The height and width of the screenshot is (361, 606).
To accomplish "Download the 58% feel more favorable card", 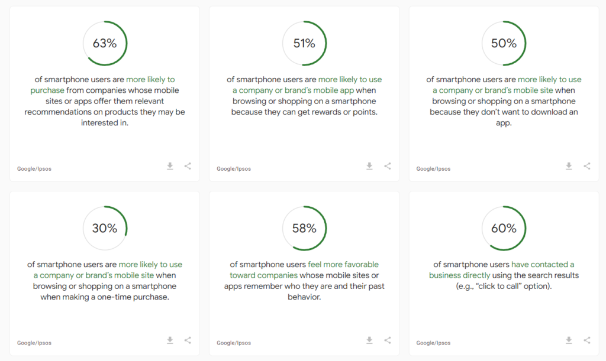I will tap(369, 340).
